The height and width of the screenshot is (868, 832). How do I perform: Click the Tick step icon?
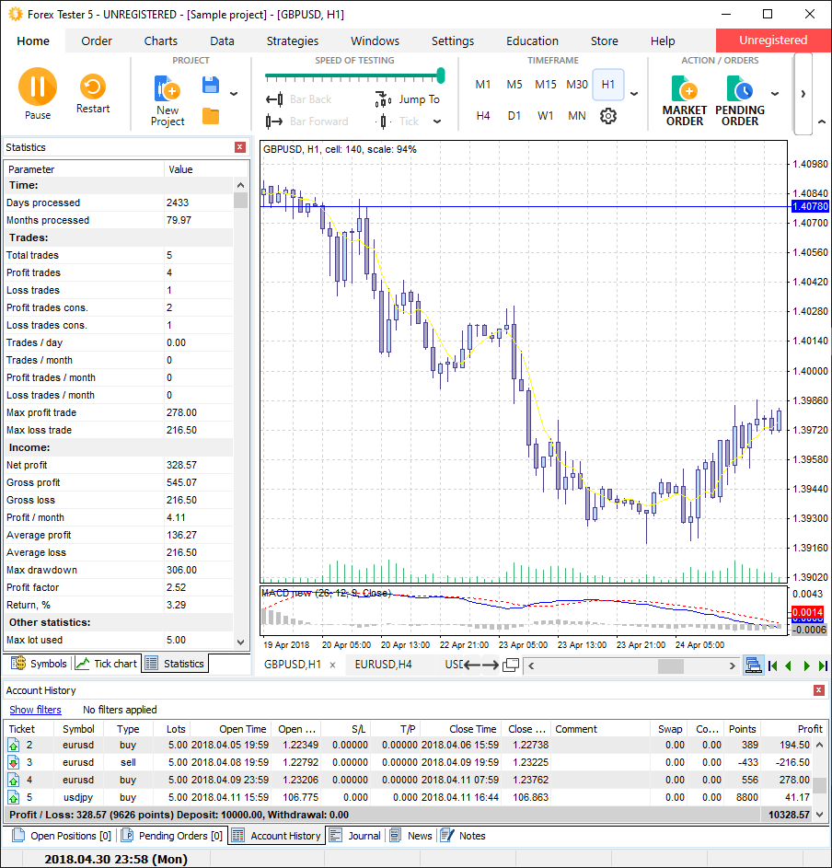click(x=383, y=122)
